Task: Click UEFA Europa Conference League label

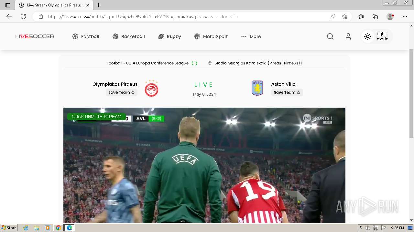Action: coord(157,63)
